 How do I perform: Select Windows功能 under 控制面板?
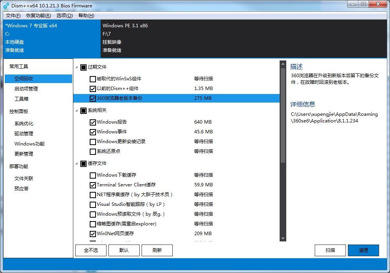click(29, 143)
